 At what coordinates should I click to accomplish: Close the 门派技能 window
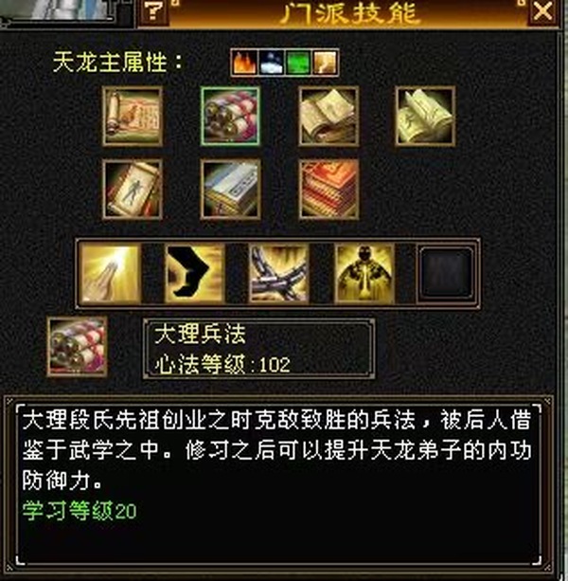pyautogui.click(x=542, y=12)
